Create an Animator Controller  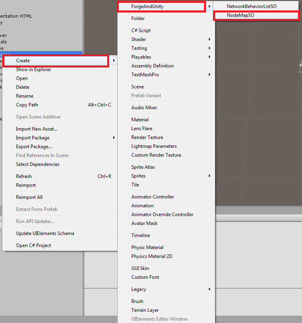pyautogui.click(x=166, y=197)
